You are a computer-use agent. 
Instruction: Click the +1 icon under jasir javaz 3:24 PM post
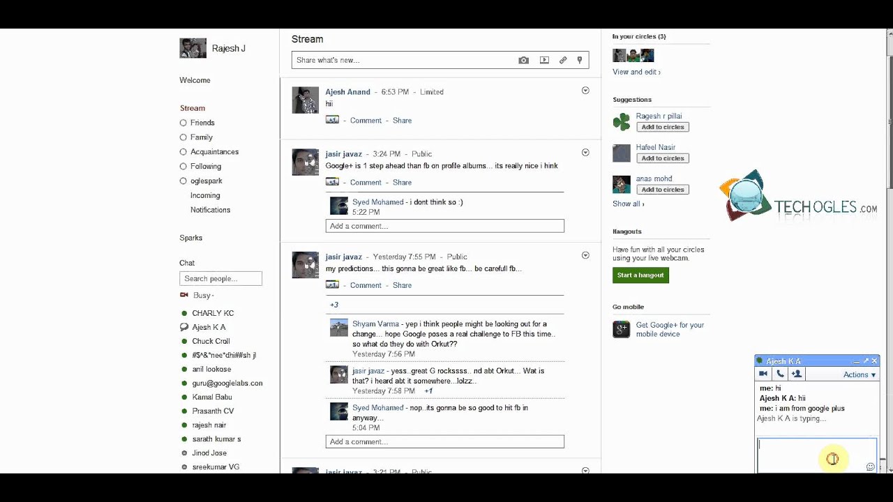[332, 182]
